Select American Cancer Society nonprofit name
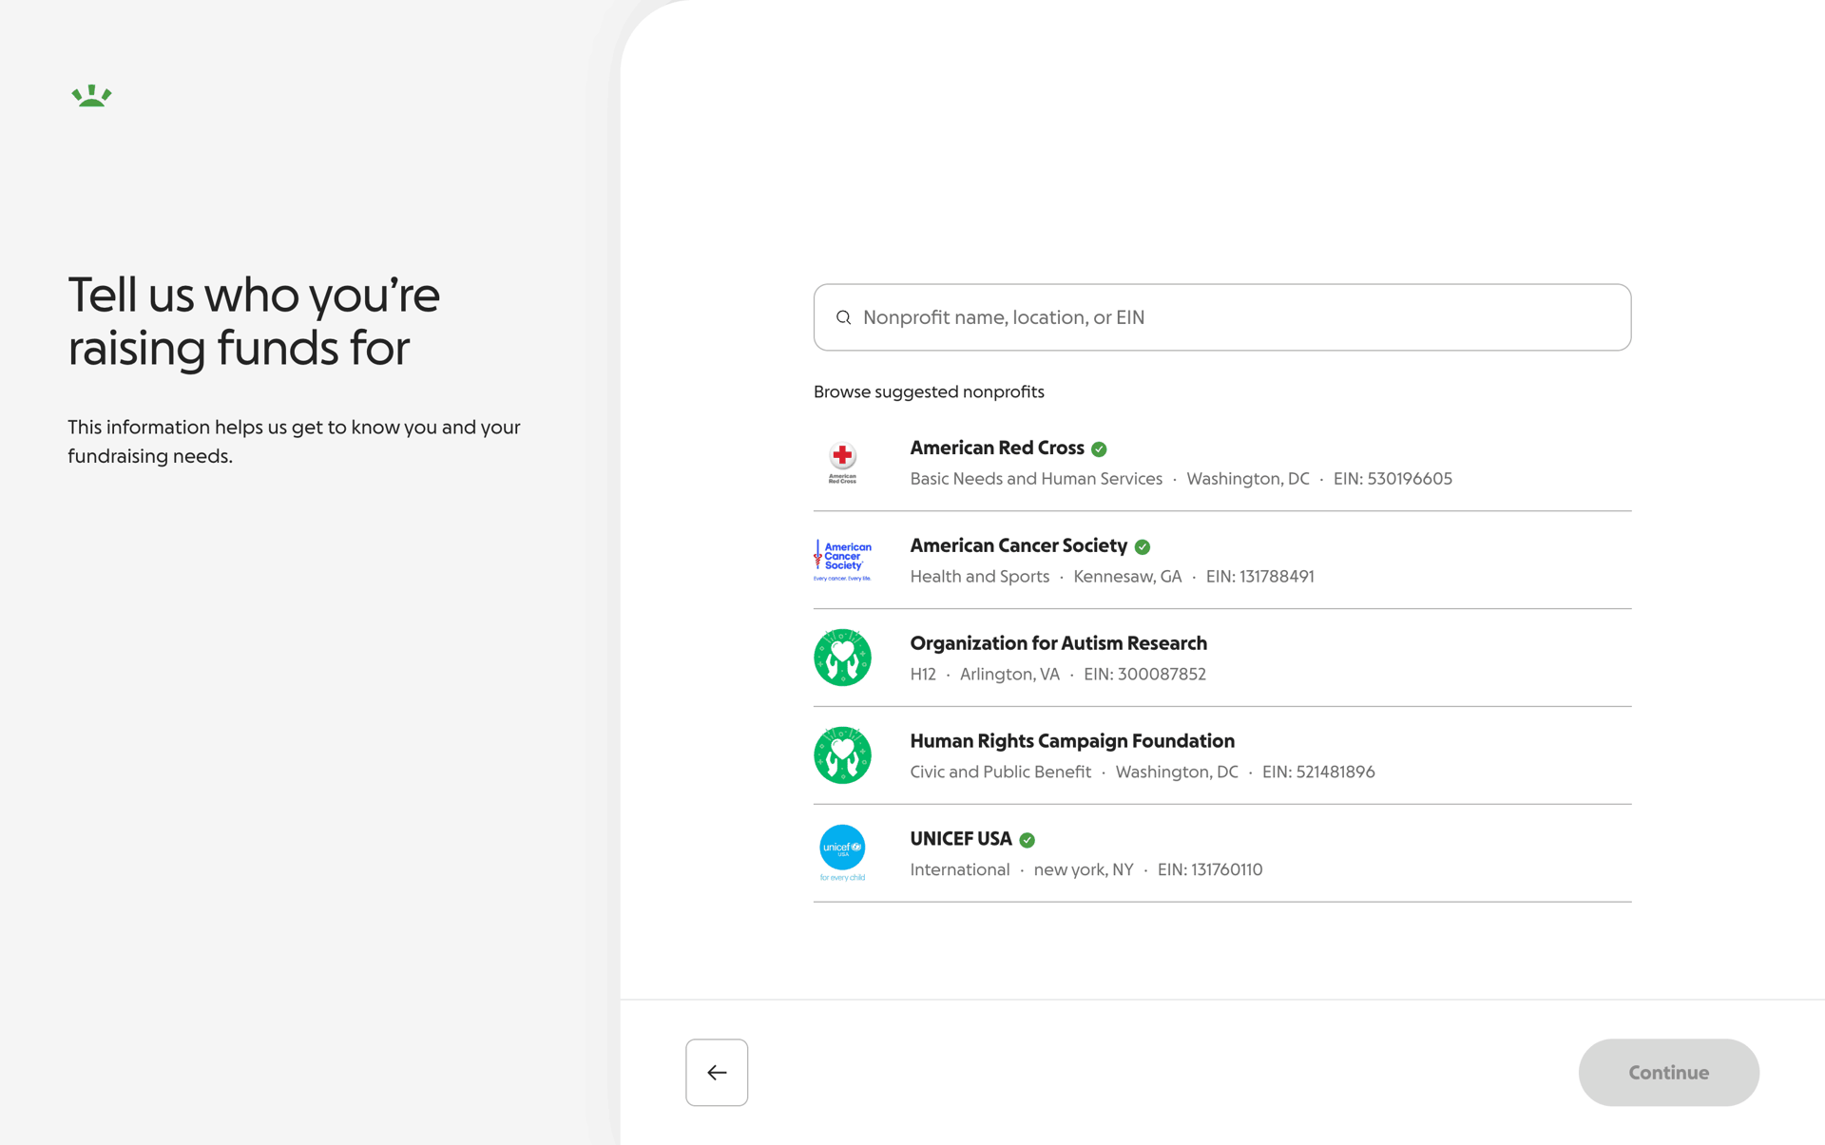 tap(1018, 545)
